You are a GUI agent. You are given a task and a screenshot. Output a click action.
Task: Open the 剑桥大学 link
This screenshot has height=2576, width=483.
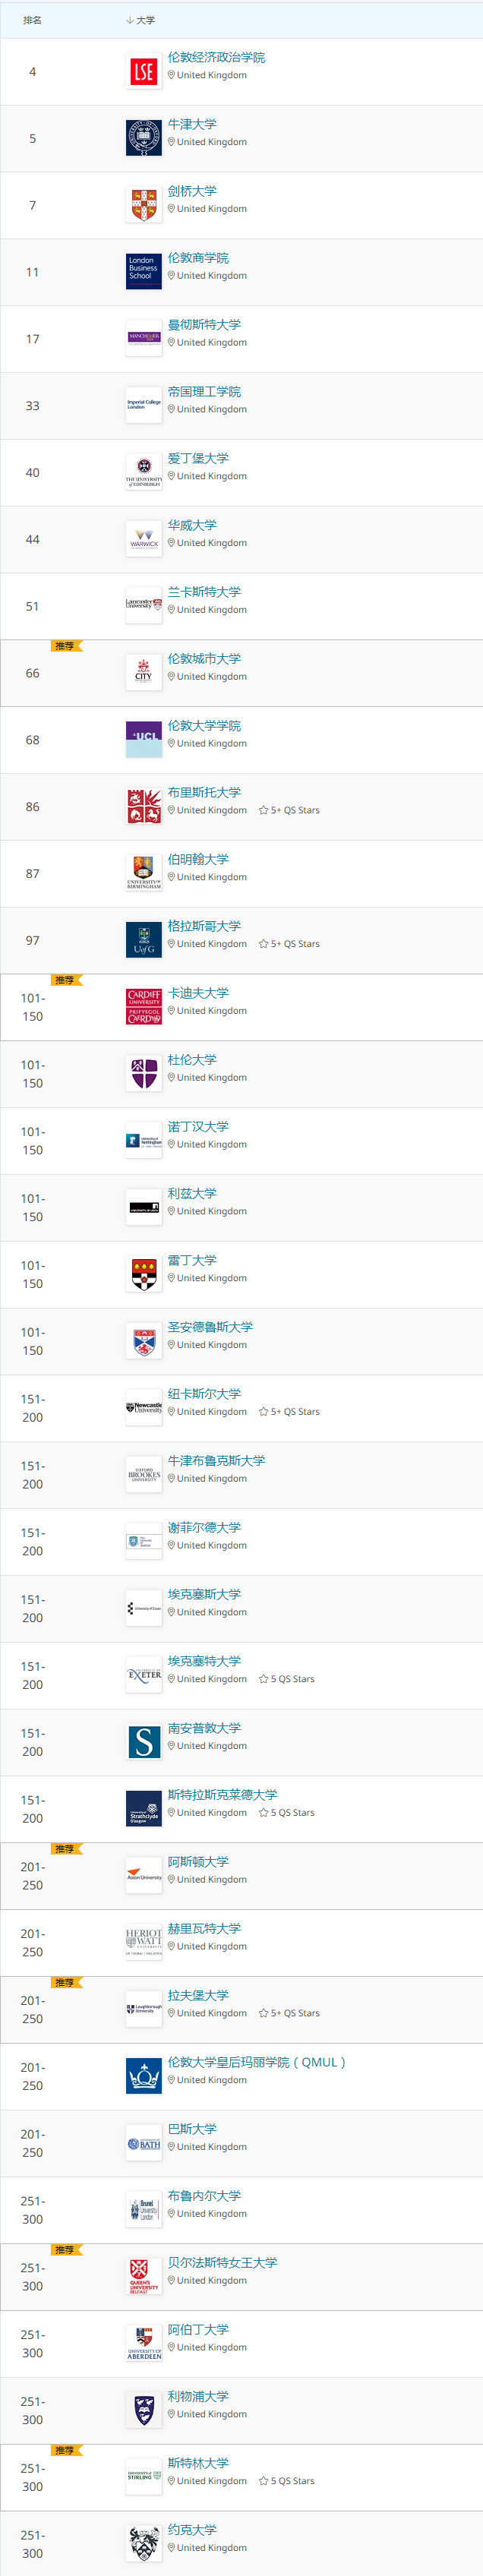(x=192, y=191)
